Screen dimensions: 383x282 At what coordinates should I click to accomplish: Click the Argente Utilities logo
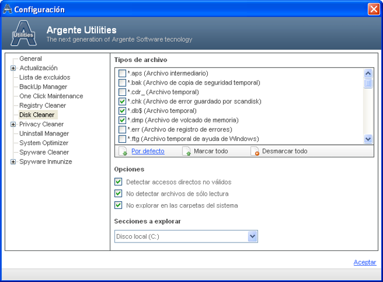pos(24,33)
